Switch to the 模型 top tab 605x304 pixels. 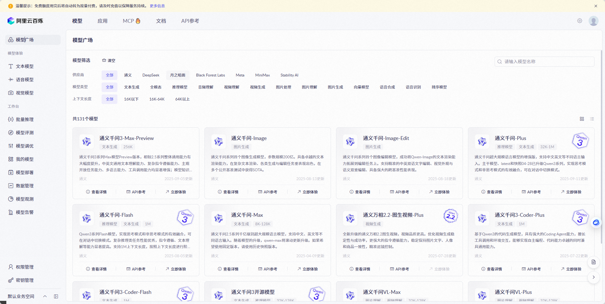pyautogui.click(x=77, y=21)
